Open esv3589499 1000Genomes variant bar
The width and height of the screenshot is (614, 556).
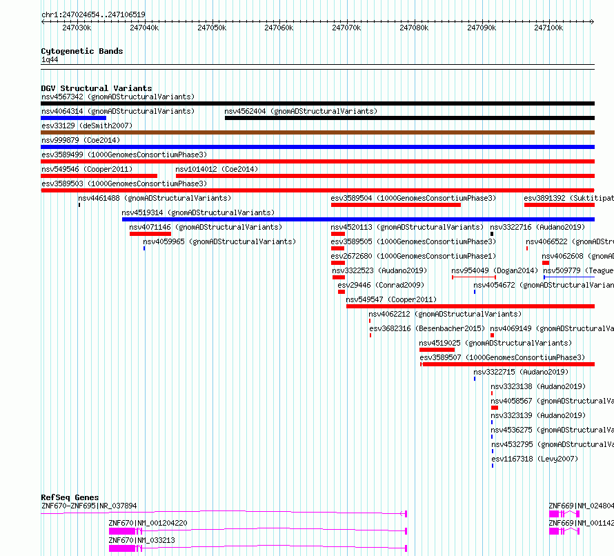point(317,161)
